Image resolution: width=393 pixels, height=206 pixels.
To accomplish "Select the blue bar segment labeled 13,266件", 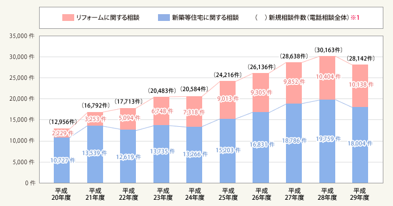I will pyautogui.click(x=194, y=155).
